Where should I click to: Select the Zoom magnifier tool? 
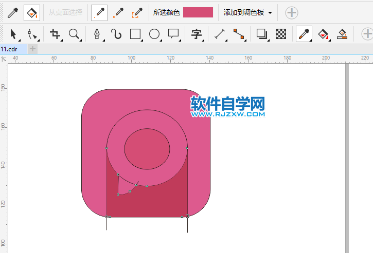[x=74, y=34]
